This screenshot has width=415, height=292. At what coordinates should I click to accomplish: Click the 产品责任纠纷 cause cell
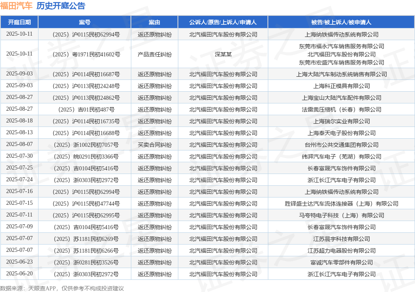pyautogui.click(x=154, y=54)
